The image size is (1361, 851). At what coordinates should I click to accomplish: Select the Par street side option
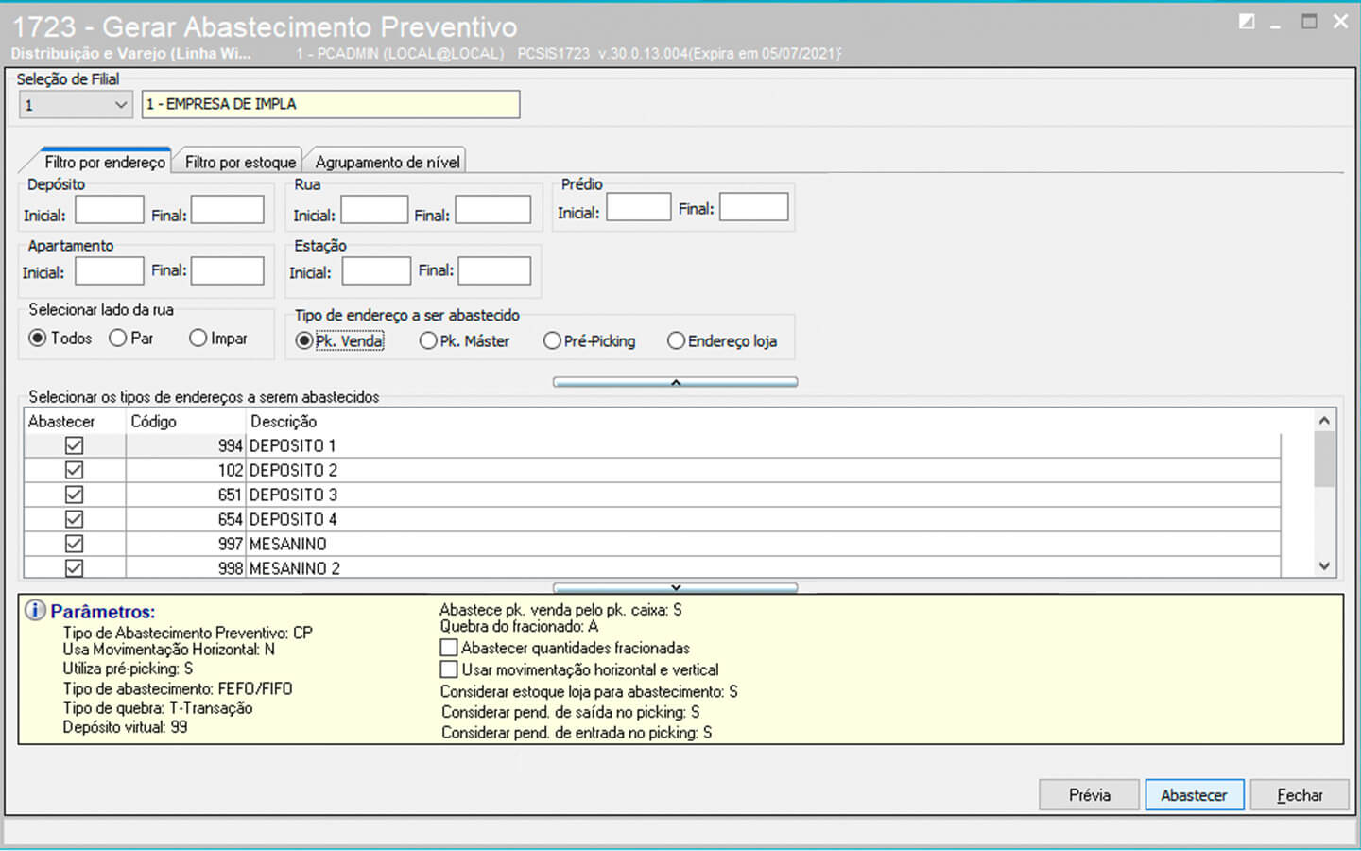(118, 338)
